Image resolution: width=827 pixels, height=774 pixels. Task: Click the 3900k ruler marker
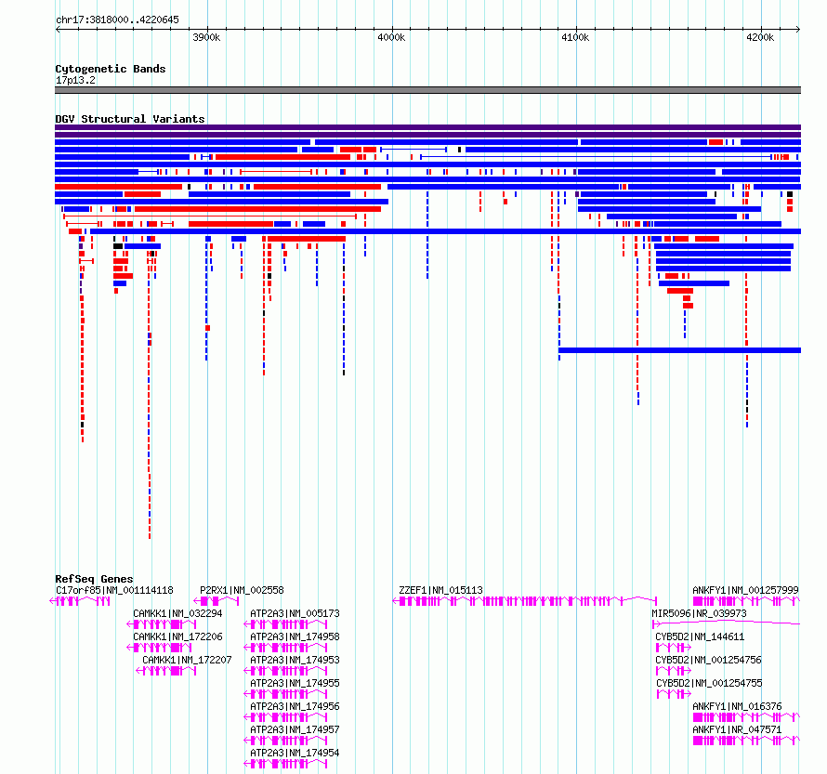(206, 37)
